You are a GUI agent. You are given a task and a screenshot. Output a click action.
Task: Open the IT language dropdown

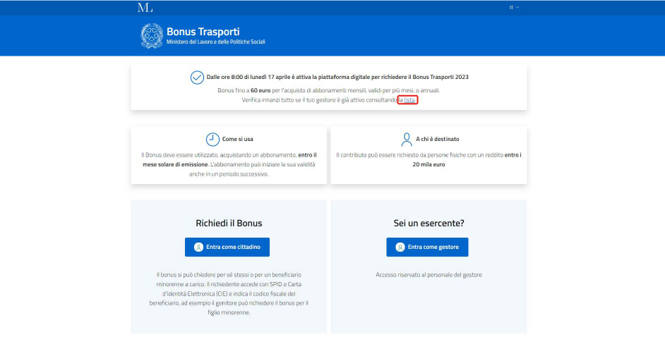(x=514, y=8)
